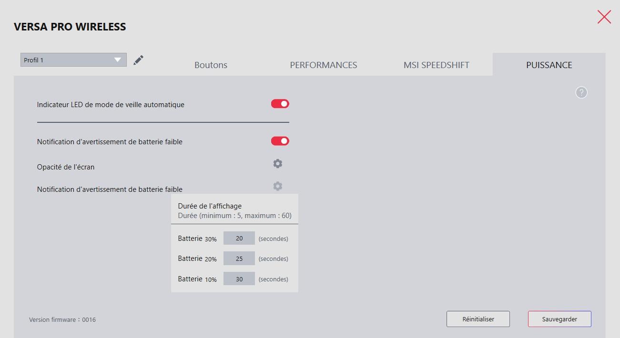Disable Indicateur LED de mode de veille automatique
This screenshot has width=620, height=338.
click(x=280, y=103)
